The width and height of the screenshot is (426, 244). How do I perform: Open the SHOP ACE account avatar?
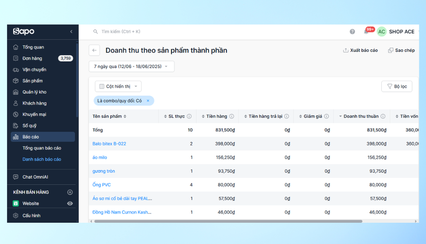tap(381, 32)
